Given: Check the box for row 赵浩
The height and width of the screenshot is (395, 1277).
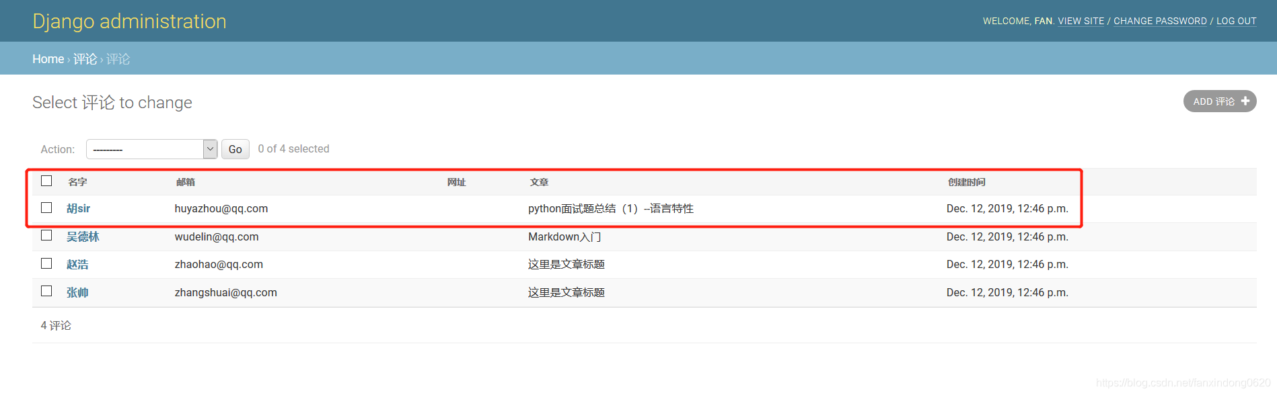Looking at the screenshot, I should [x=46, y=263].
